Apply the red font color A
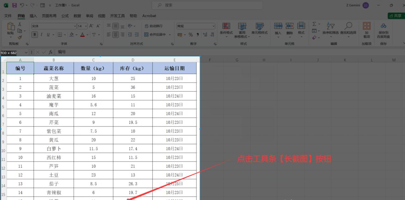This screenshot has width=405, height=200. [x=83, y=35]
